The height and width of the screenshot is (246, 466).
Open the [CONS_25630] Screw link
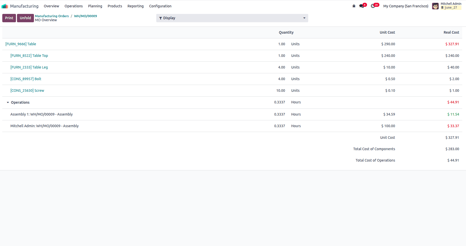click(27, 91)
